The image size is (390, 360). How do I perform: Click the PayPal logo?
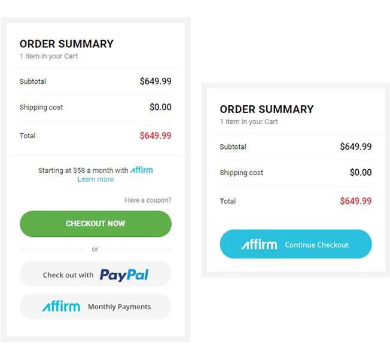(124, 274)
